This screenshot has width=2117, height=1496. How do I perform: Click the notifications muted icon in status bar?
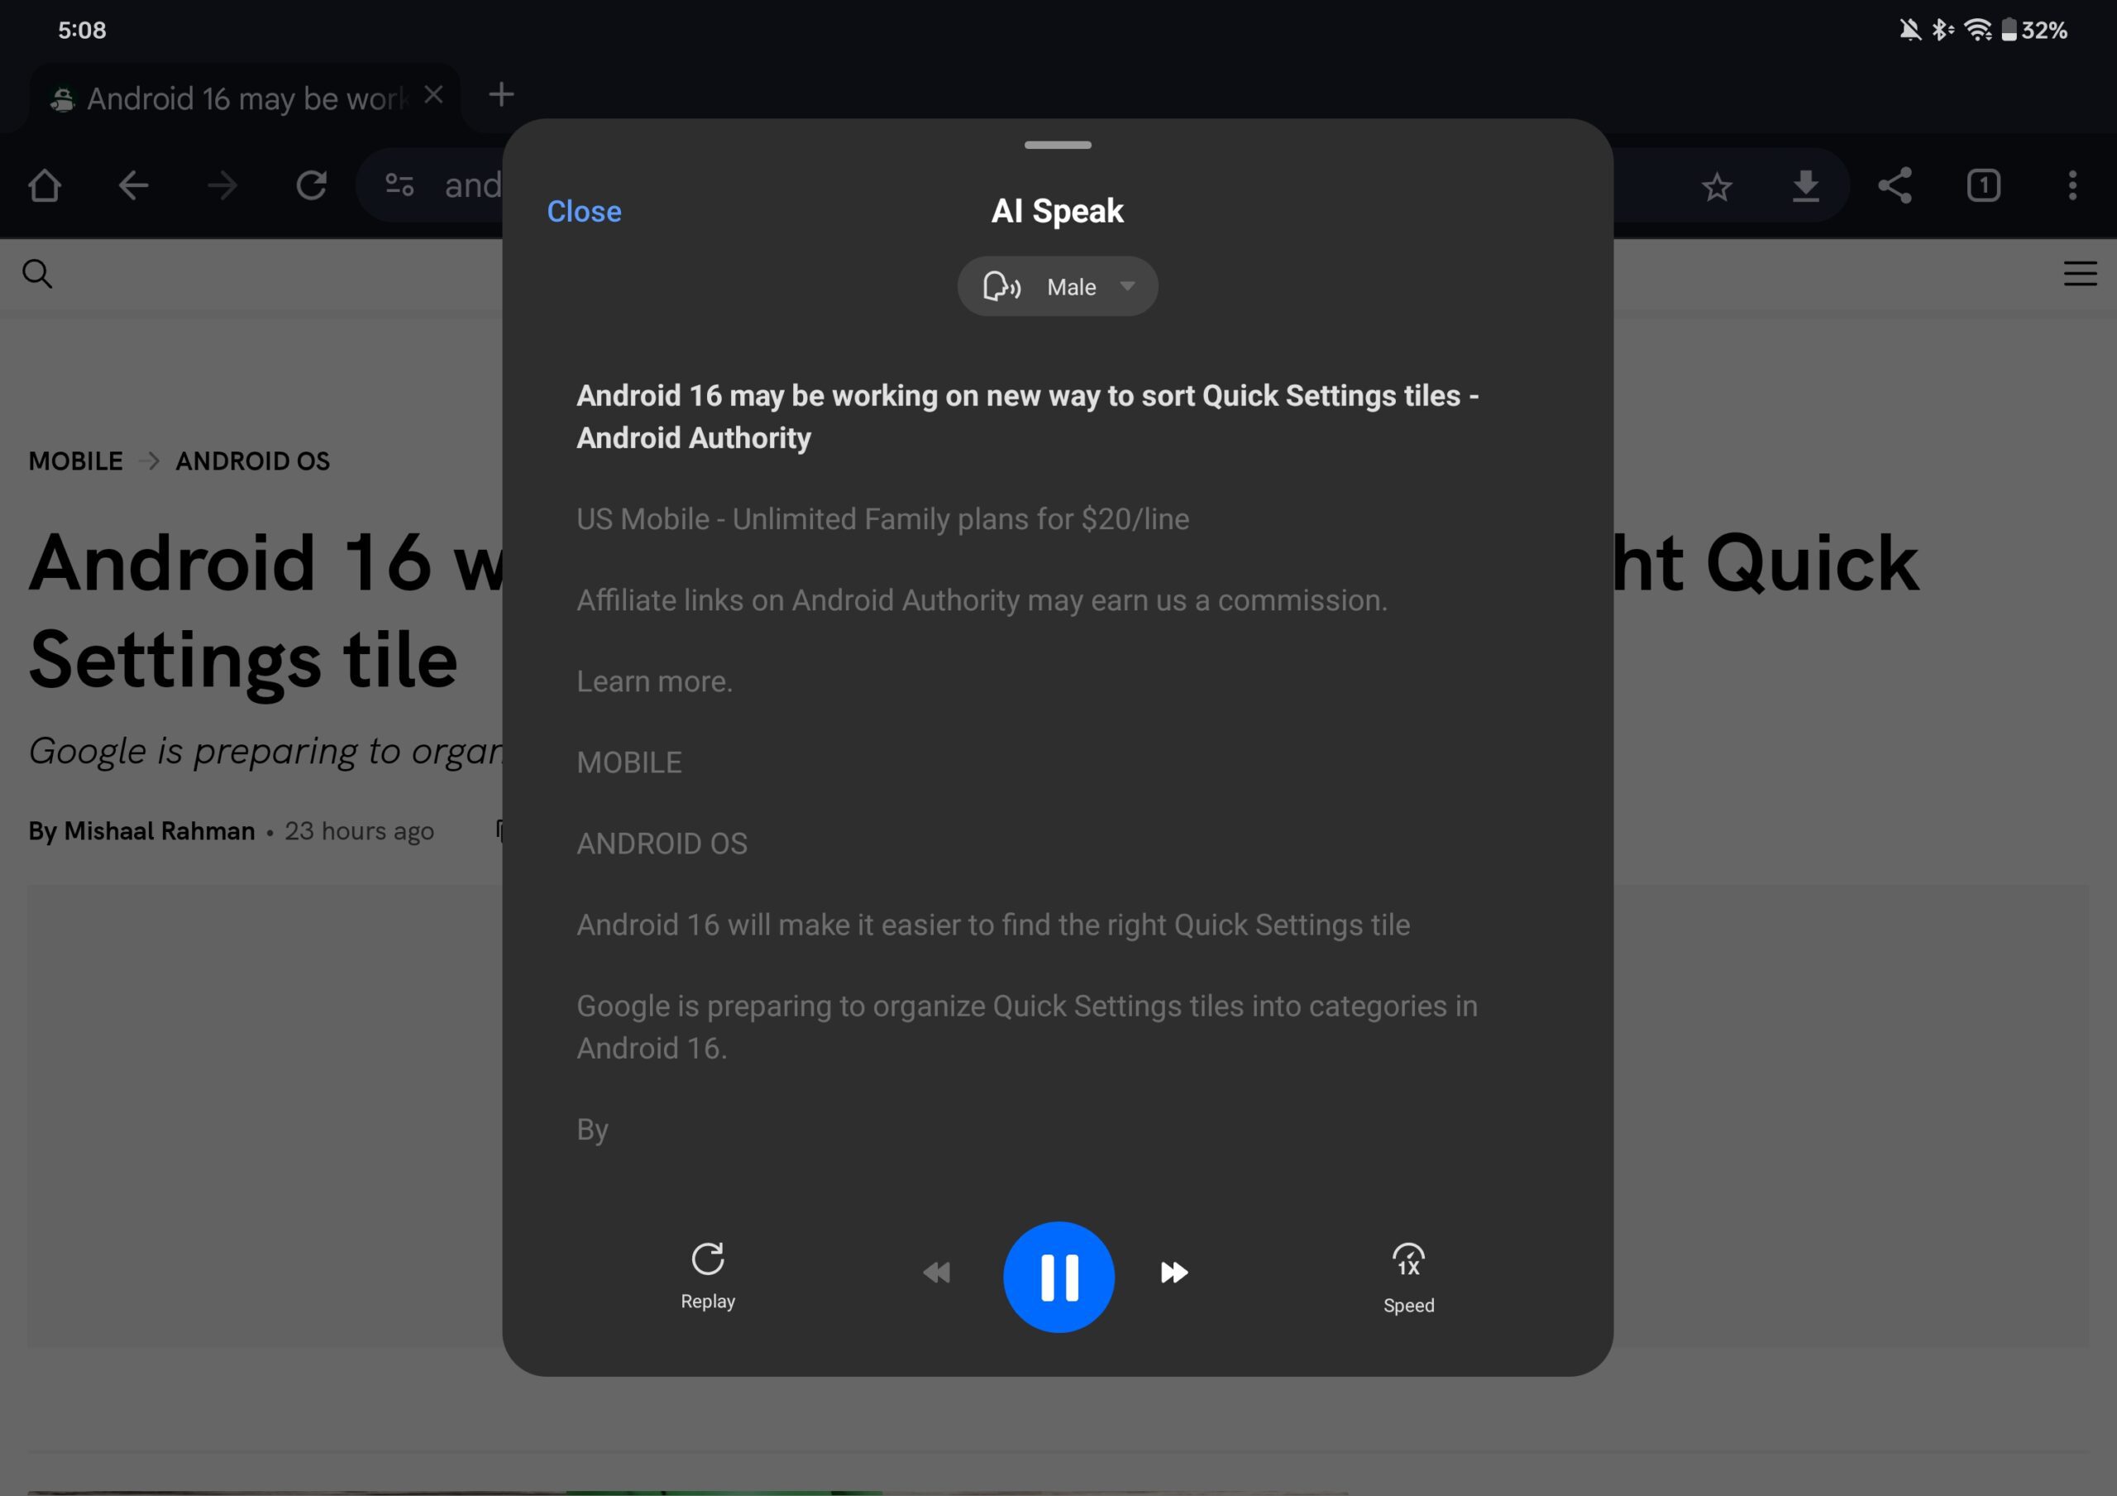pyautogui.click(x=1909, y=29)
